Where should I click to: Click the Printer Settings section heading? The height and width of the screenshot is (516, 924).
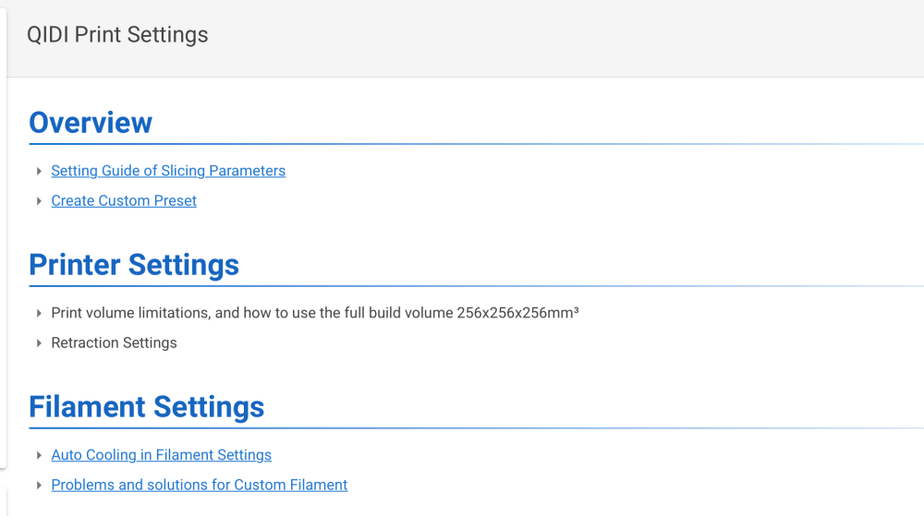134,265
